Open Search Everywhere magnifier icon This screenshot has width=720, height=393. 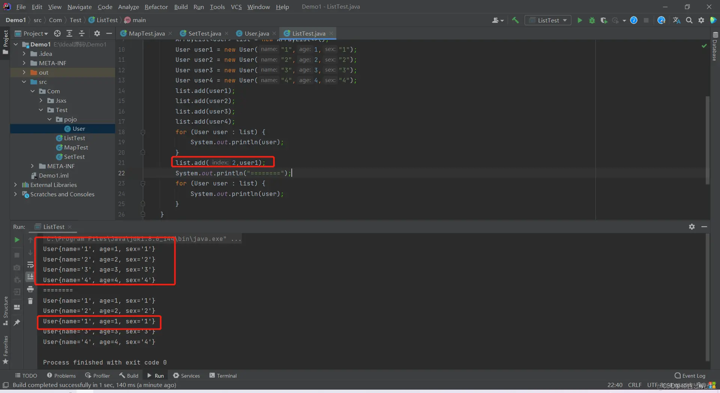(689, 20)
